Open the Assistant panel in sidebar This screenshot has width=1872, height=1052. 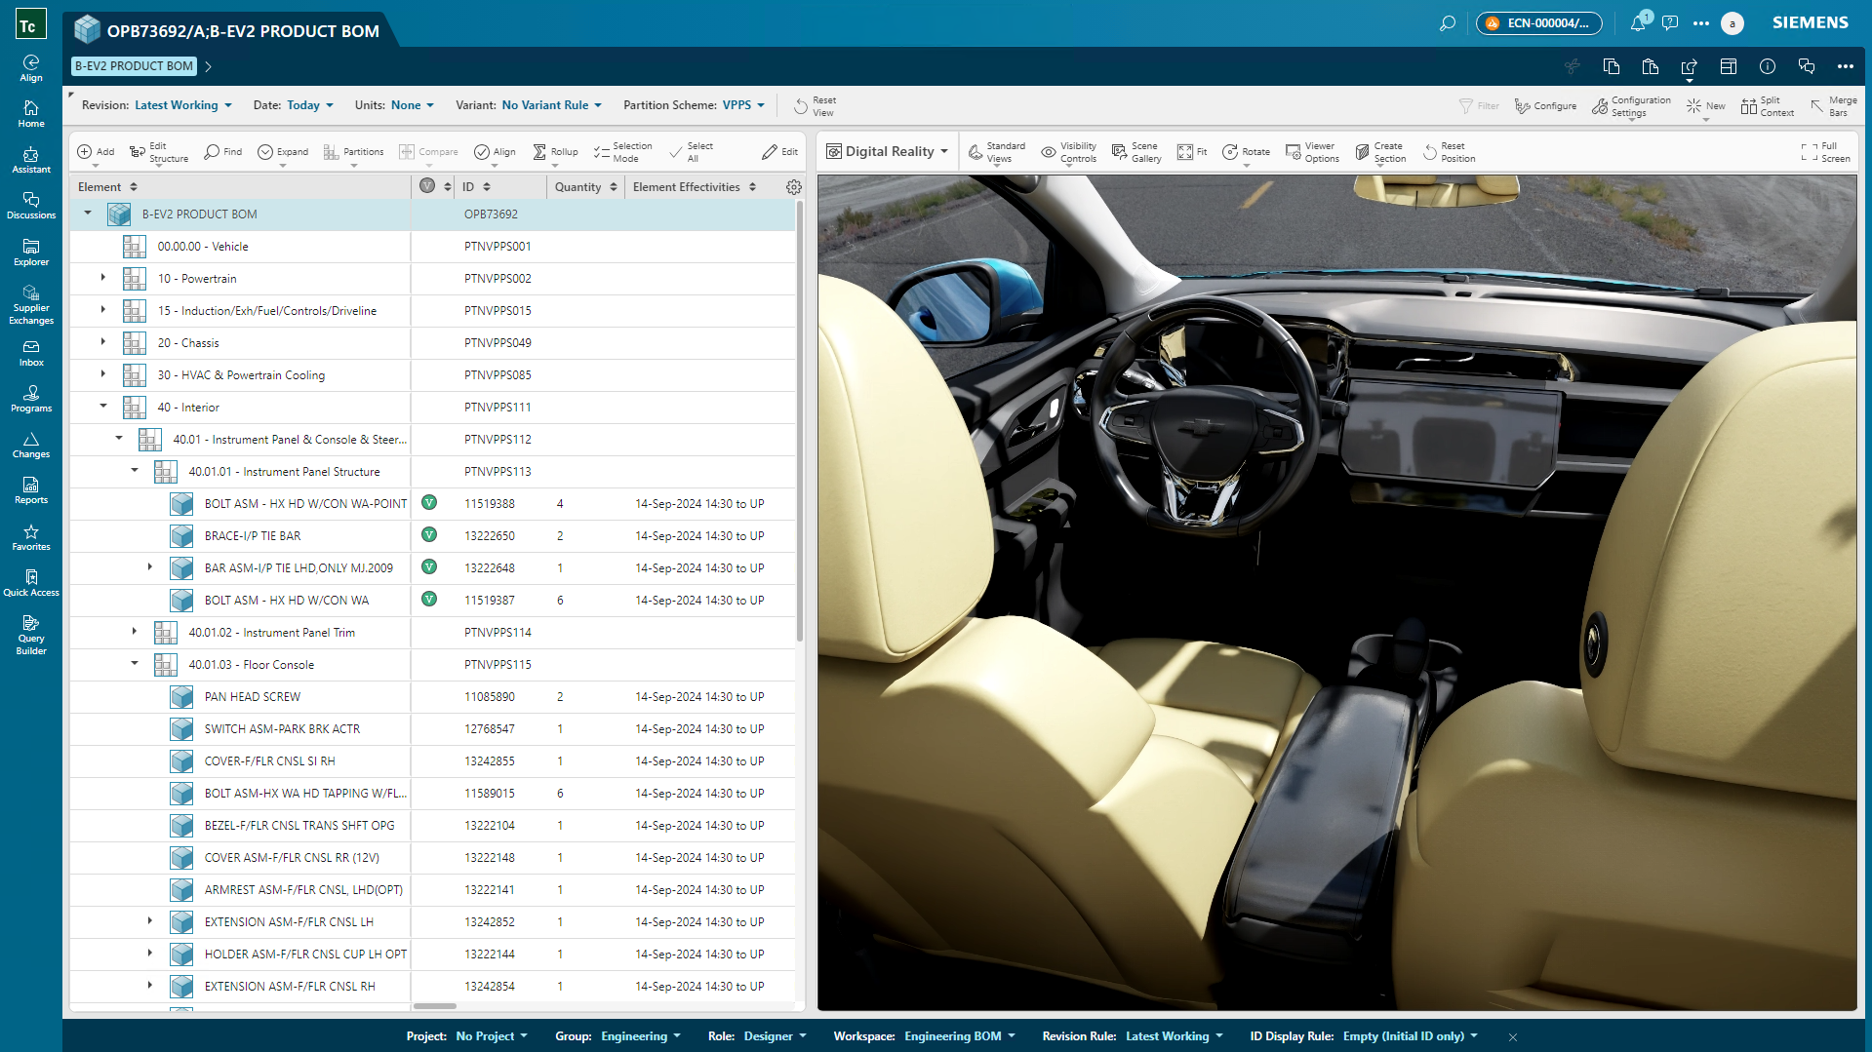31,160
